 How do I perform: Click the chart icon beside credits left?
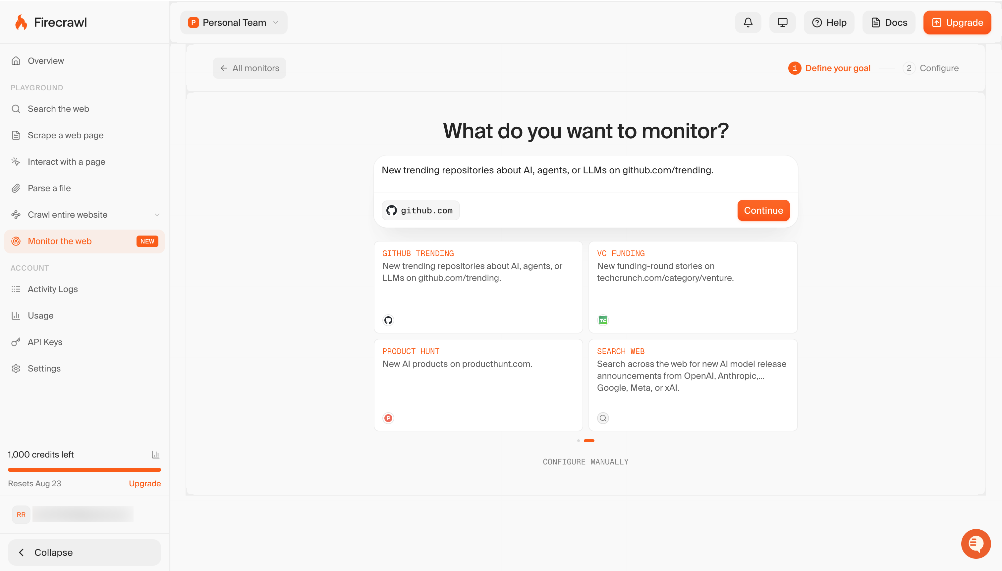pos(155,455)
